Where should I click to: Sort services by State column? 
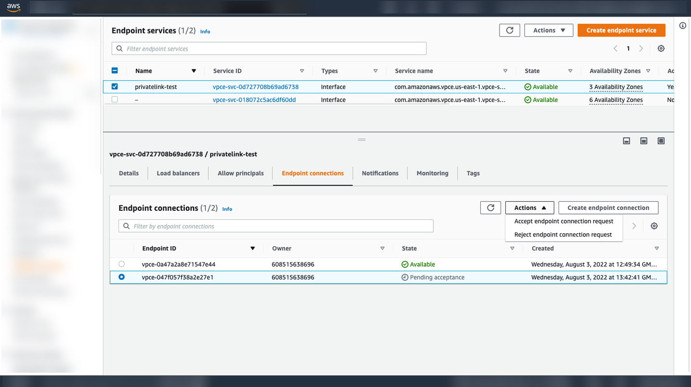pos(570,71)
